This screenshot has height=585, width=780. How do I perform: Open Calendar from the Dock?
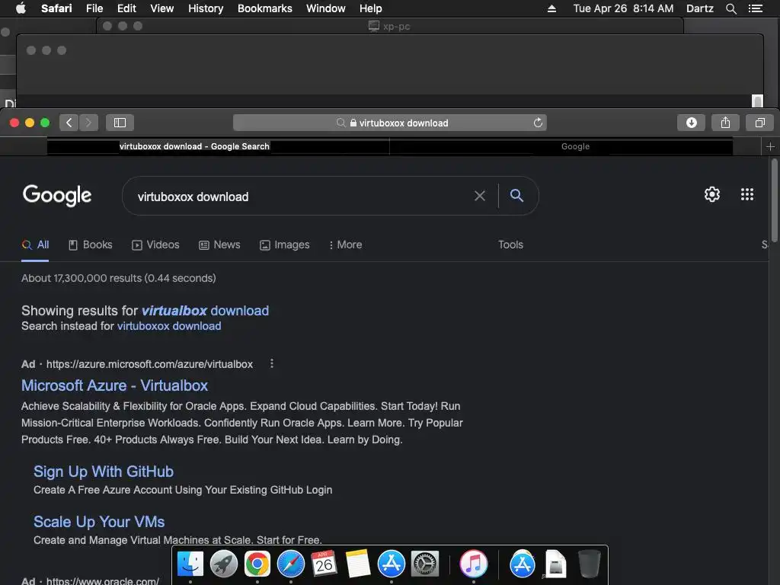(324, 564)
